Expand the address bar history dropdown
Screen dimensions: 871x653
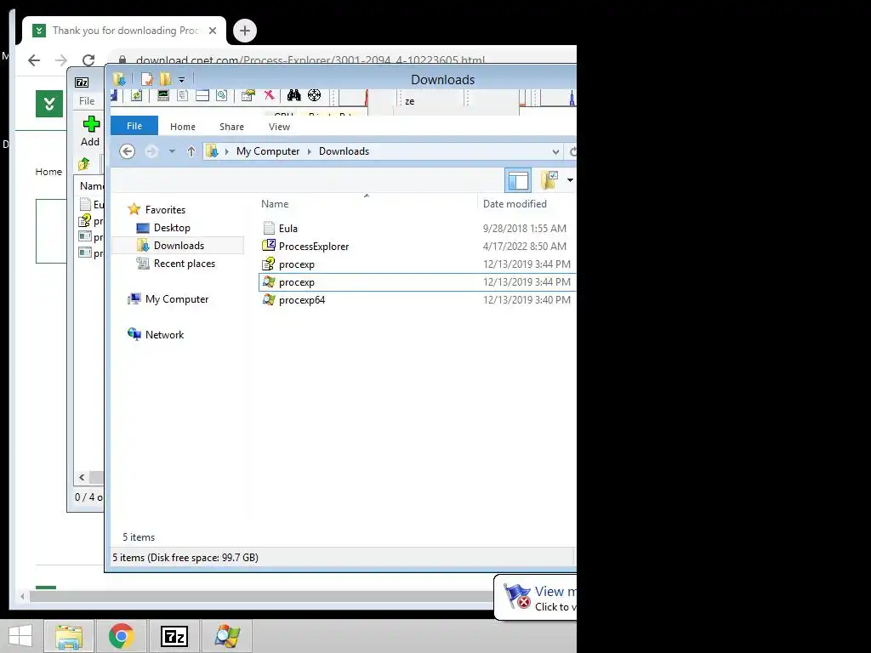click(555, 151)
